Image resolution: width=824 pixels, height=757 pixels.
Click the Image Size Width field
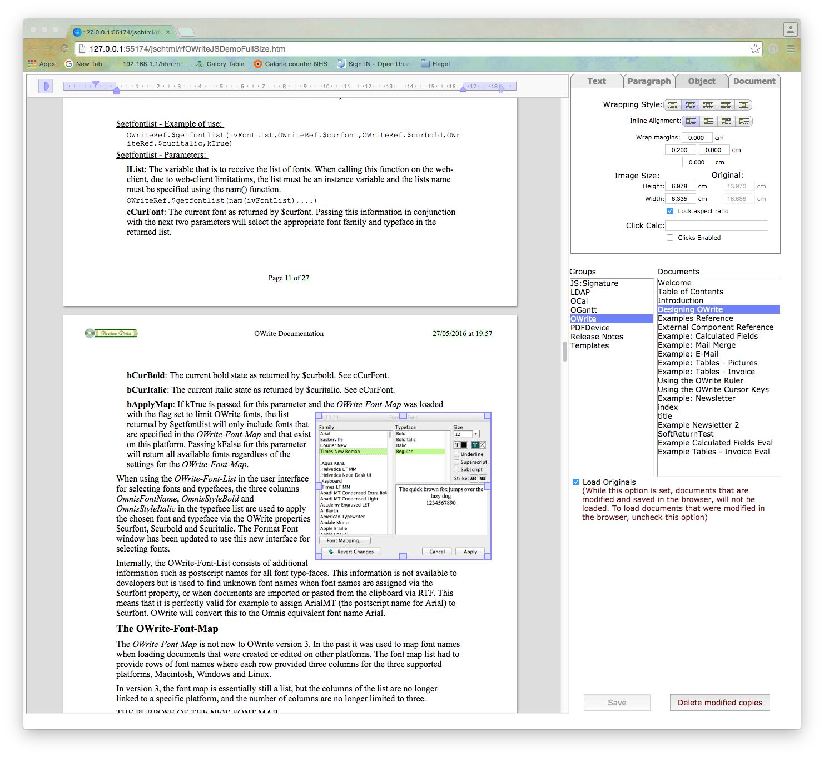tap(680, 199)
